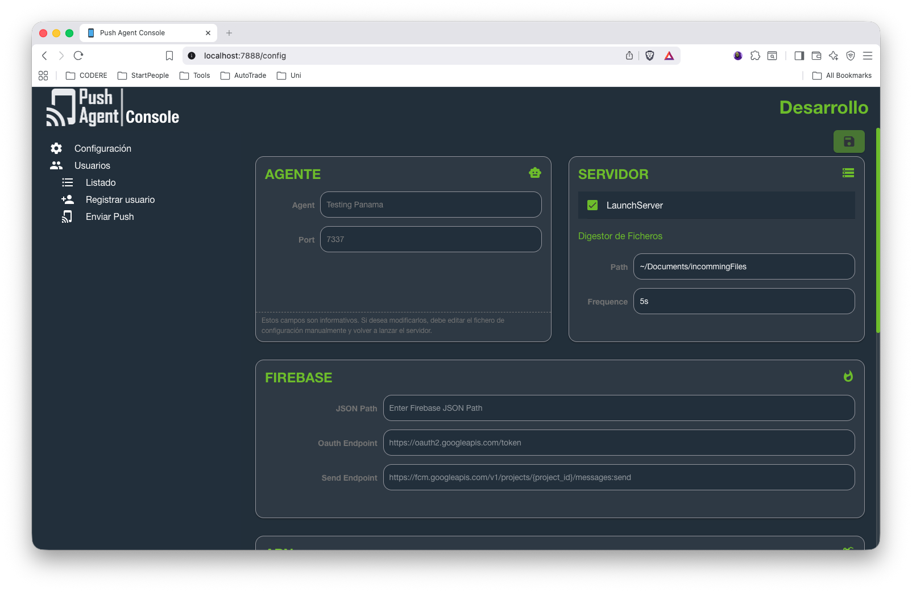Viewport: 912px width, 592px height.
Task: Open the browser extensions puzzle menu
Action: pyautogui.click(x=755, y=56)
